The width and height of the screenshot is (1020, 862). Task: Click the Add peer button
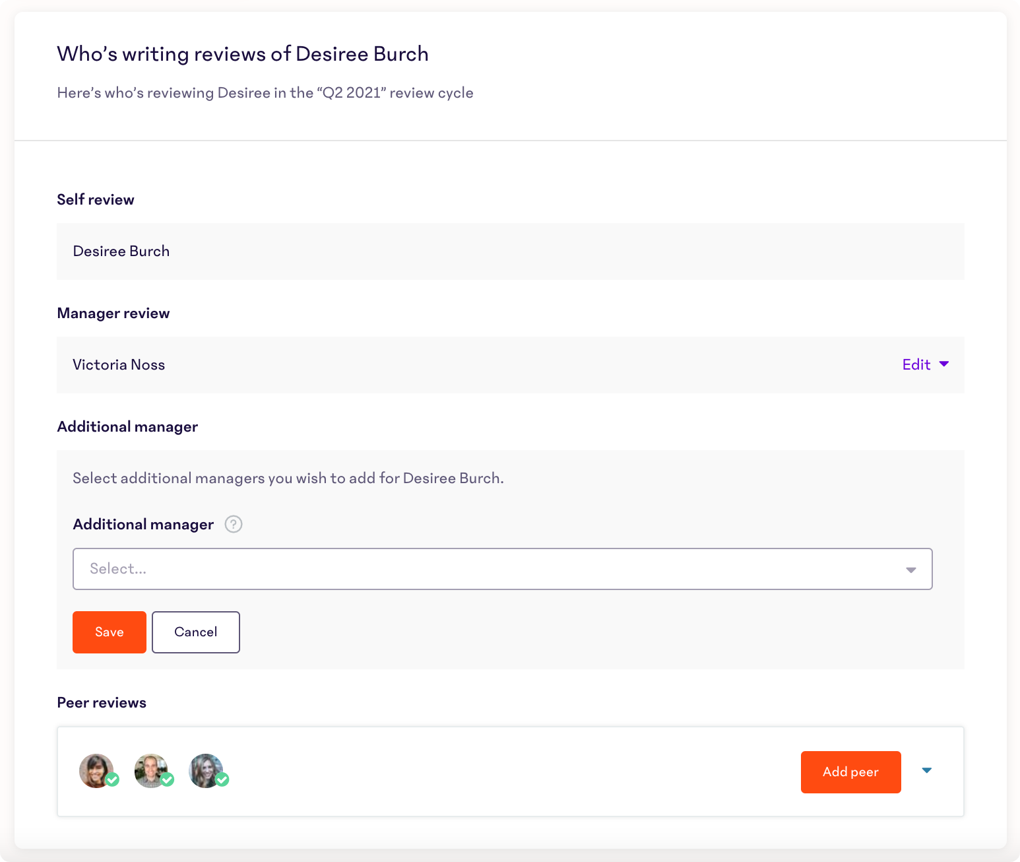click(x=850, y=772)
